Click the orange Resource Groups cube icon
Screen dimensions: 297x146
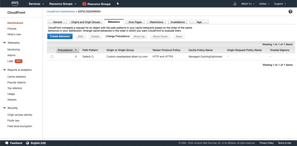pyautogui.click(x=84, y=4)
